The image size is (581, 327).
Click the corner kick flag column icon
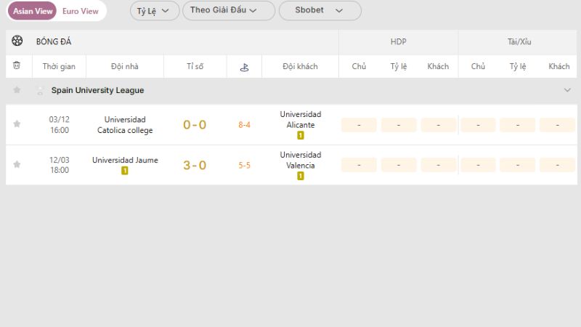tap(244, 67)
